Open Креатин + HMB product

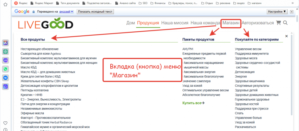[x=31, y=95]
